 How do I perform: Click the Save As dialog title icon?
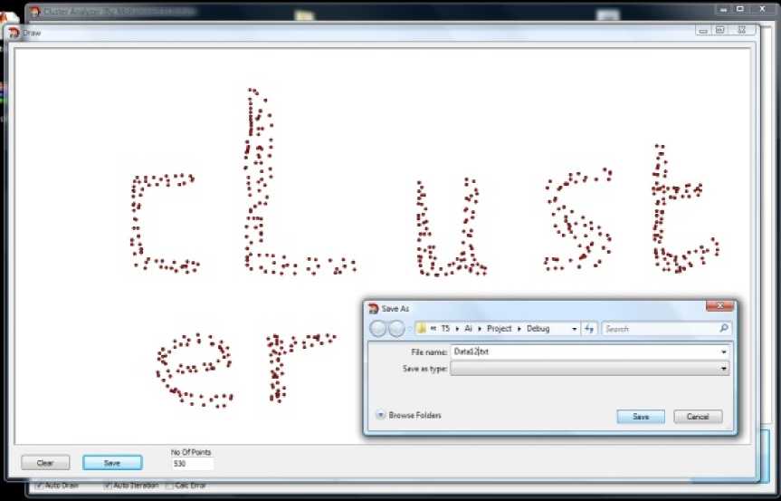pyautogui.click(x=373, y=309)
